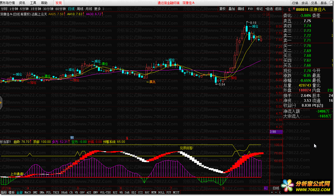Select the 60分钟 period
Viewport: 335px width, 196px height.
click(x=61, y=9)
